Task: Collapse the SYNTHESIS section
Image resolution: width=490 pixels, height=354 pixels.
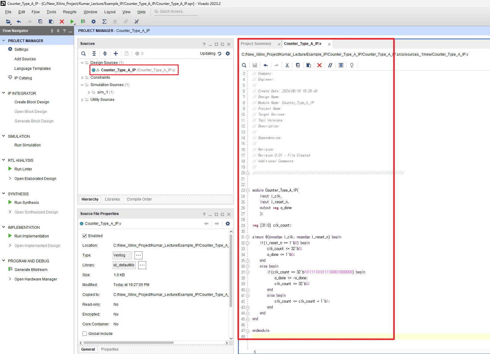Action: coord(4,193)
